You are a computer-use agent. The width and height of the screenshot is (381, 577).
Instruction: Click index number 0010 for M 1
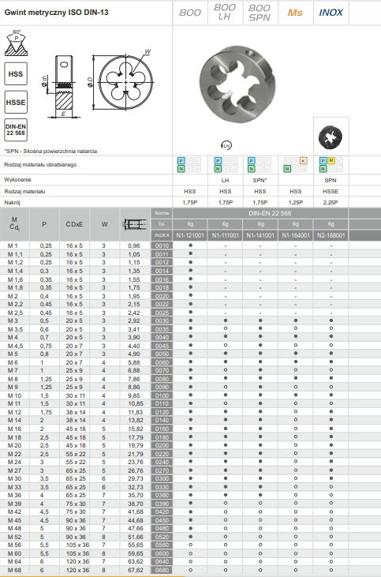coord(162,245)
